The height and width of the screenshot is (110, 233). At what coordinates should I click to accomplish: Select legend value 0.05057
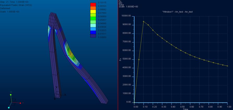pos(102,20)
